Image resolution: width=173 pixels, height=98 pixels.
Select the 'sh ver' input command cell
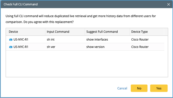click(65, 47)
